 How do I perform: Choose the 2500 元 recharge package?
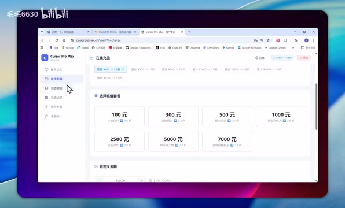tap(119, 141)
